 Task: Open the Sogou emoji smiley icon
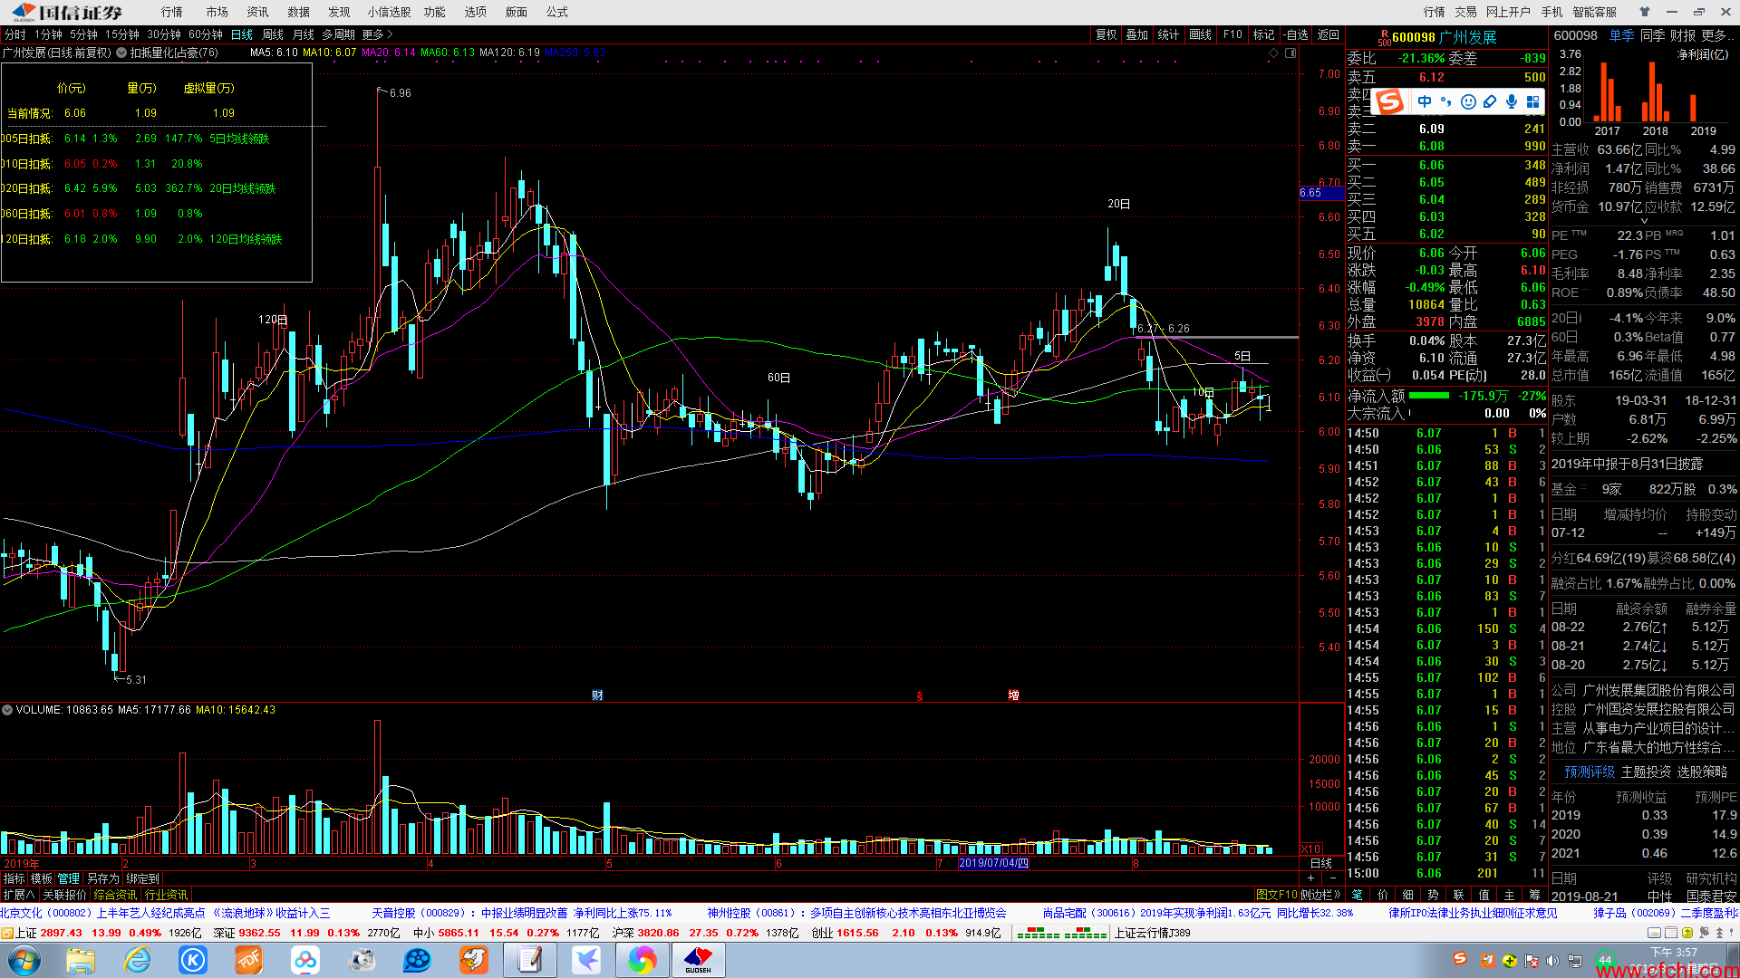pos(1468,101)
